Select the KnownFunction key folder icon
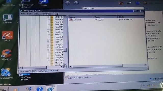Image resolution: width=163 pixels, height=91 pixels. (x=52, y=52)
